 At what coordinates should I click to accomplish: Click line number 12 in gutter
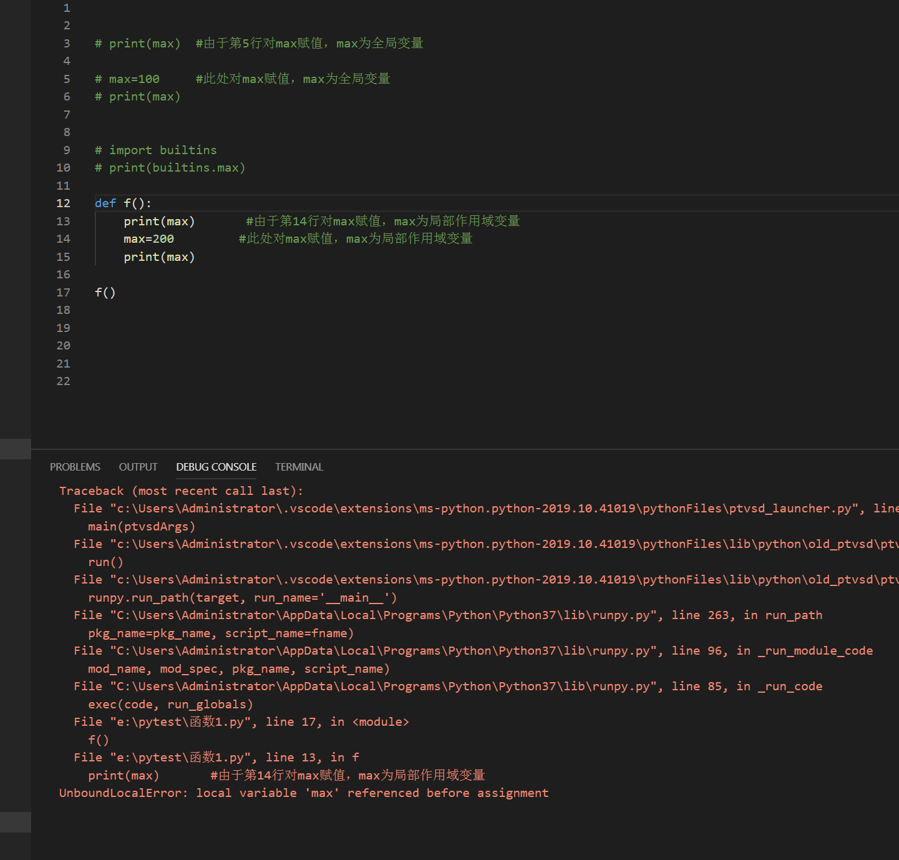click(63, 203)
